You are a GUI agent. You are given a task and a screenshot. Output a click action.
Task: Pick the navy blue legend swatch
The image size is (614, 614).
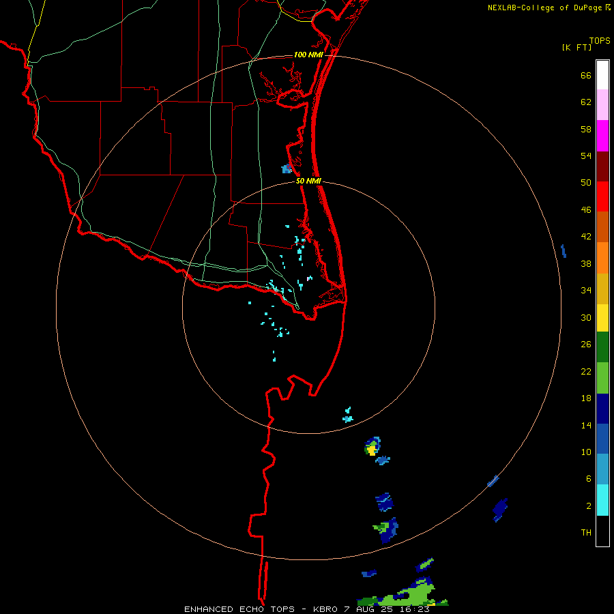click(x=602, y=409)
